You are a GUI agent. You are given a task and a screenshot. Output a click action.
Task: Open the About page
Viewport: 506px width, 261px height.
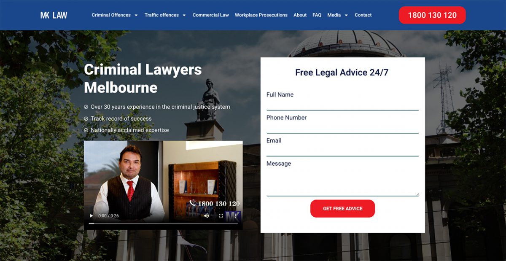click(x=300, y=15)
